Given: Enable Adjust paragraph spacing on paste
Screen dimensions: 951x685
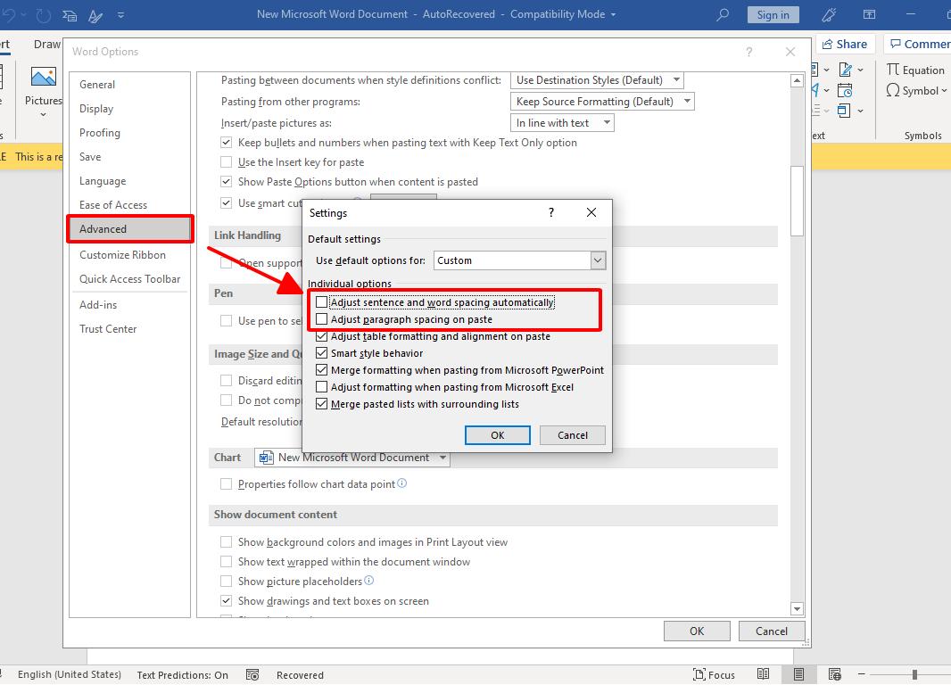Looking at the screenshot, I should 321,318.
